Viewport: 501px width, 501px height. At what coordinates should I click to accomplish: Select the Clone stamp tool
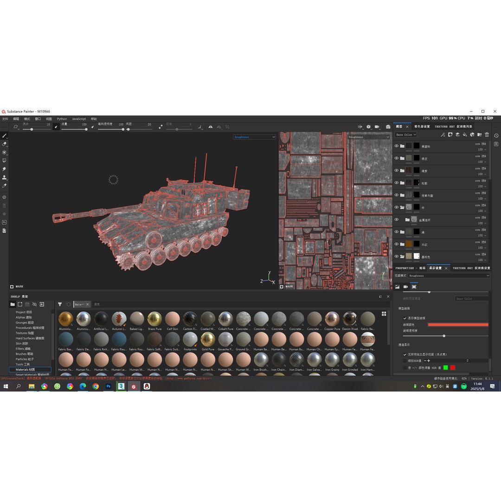(x=4, y=177)
